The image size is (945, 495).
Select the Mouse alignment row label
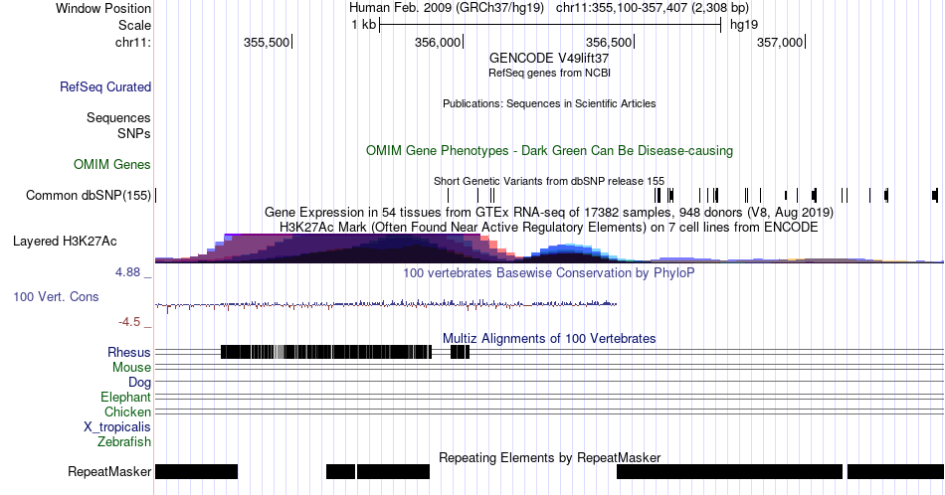(x=131, y=368)
